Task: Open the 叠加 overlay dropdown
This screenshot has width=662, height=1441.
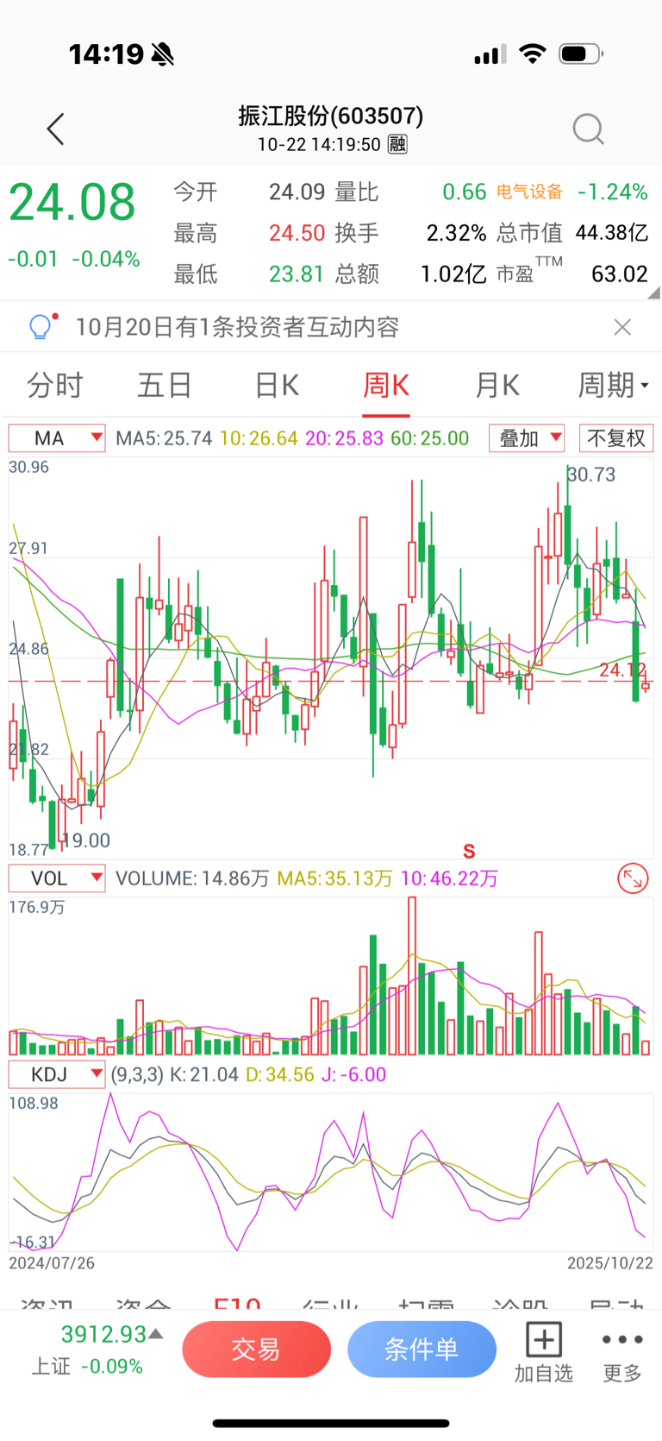Action: (527, 438)
